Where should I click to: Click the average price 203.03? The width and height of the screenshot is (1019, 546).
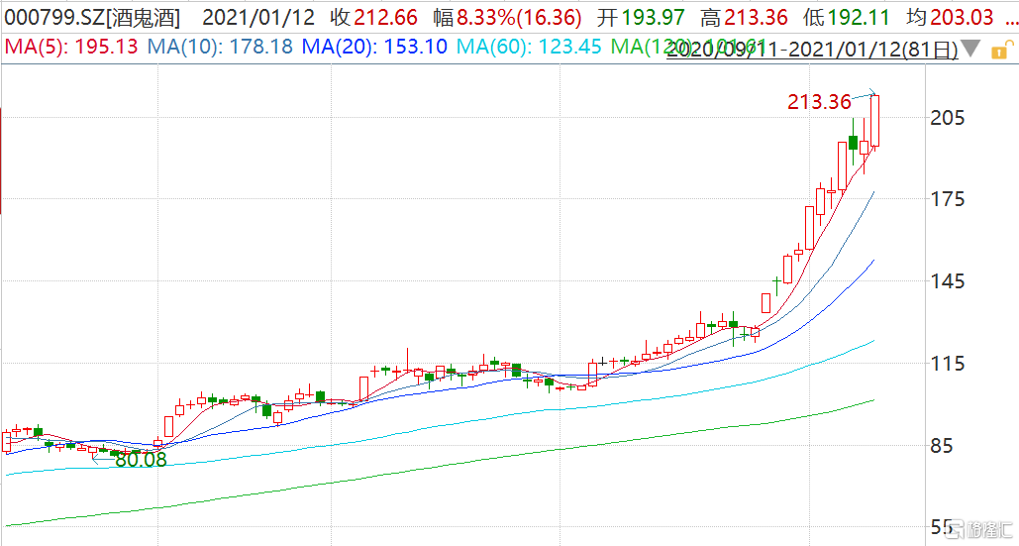(x=962, y=17)
